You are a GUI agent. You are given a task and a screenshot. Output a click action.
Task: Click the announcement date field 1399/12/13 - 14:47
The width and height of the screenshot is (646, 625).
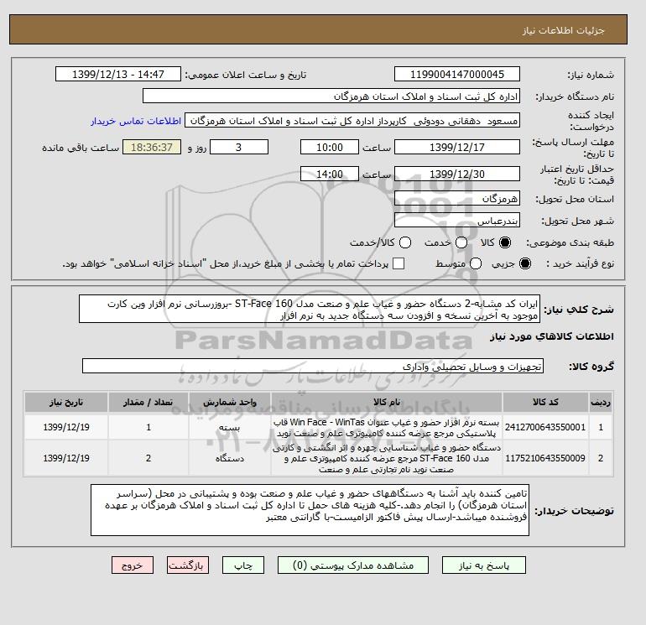tap(118, 74)
